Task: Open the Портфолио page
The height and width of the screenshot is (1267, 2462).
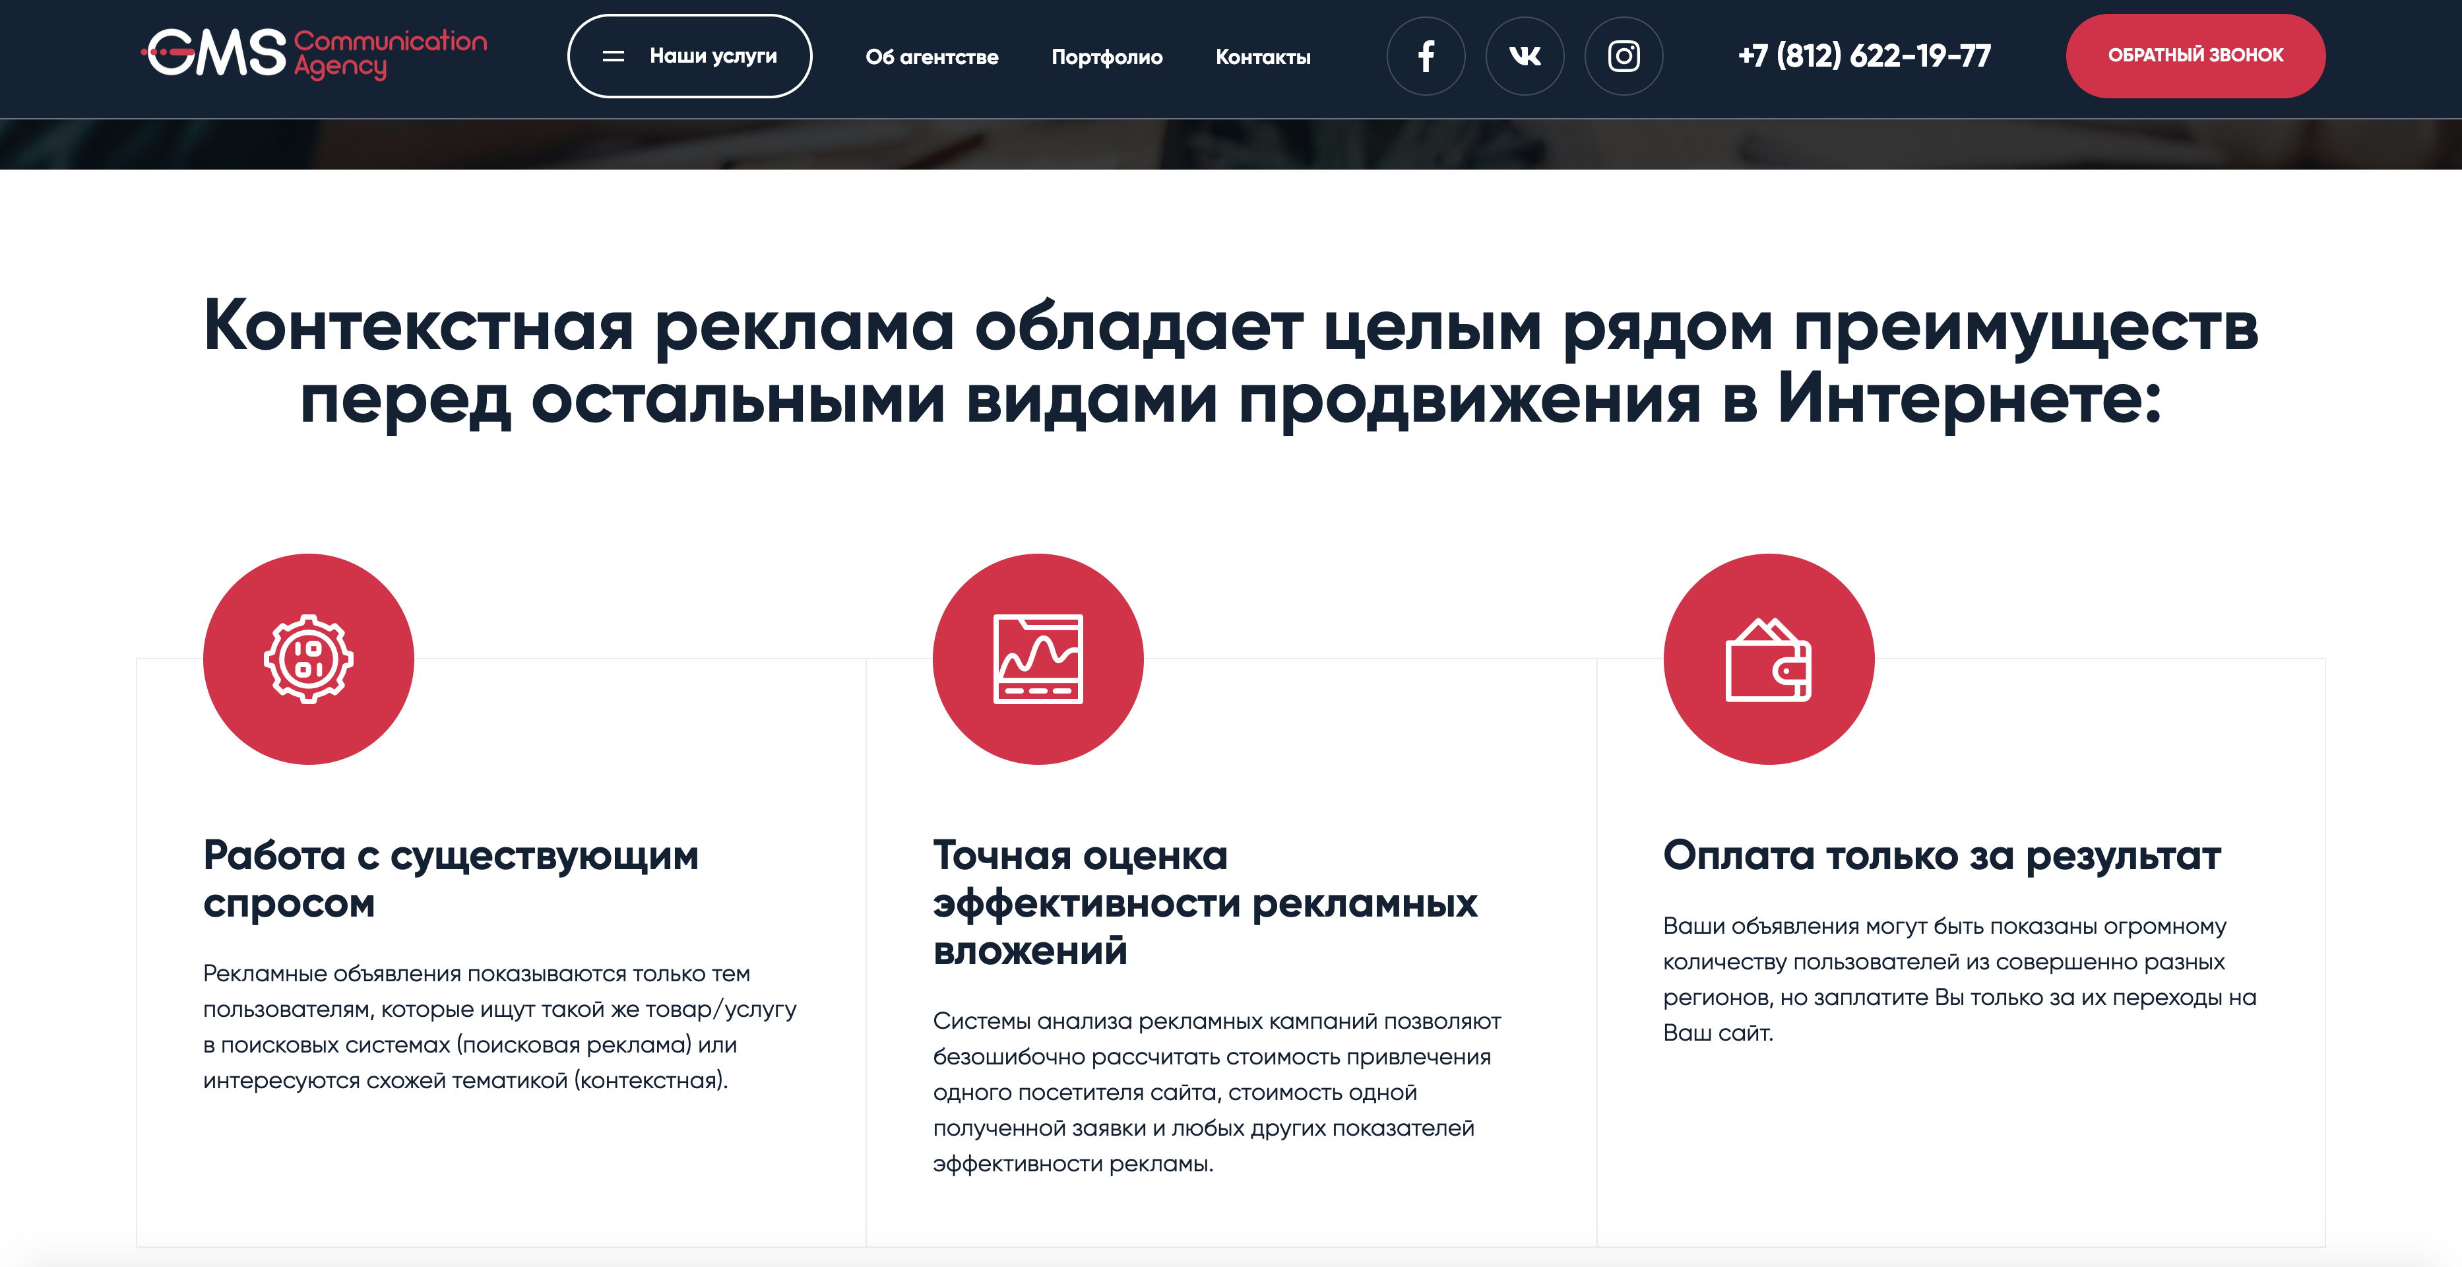Action: [1107, 57]
